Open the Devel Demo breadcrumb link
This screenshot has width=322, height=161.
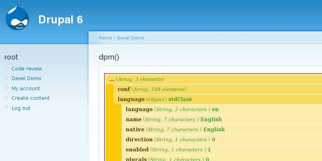click(130, 38)
